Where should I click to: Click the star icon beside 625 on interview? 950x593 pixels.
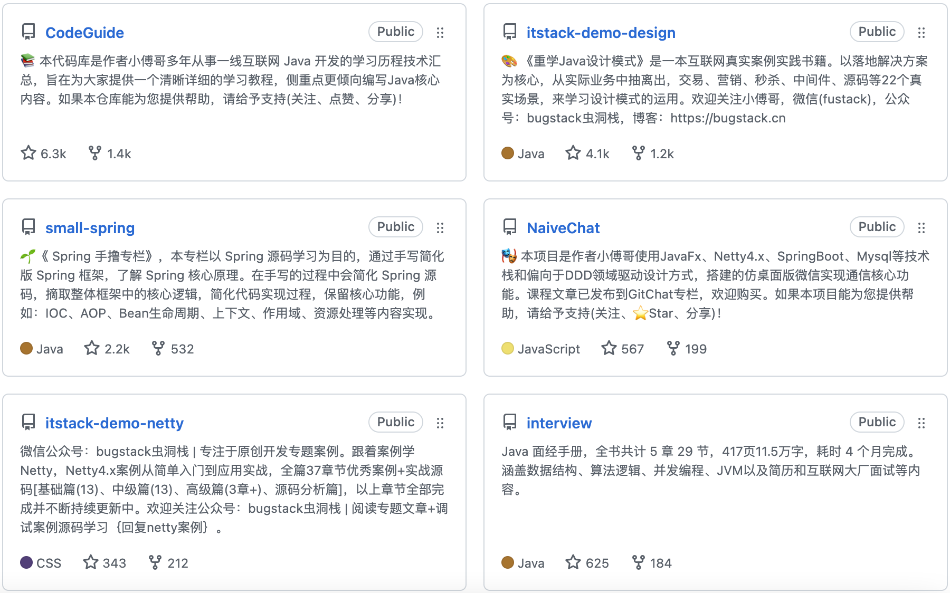pyautogui.click(x=573, y=562)
